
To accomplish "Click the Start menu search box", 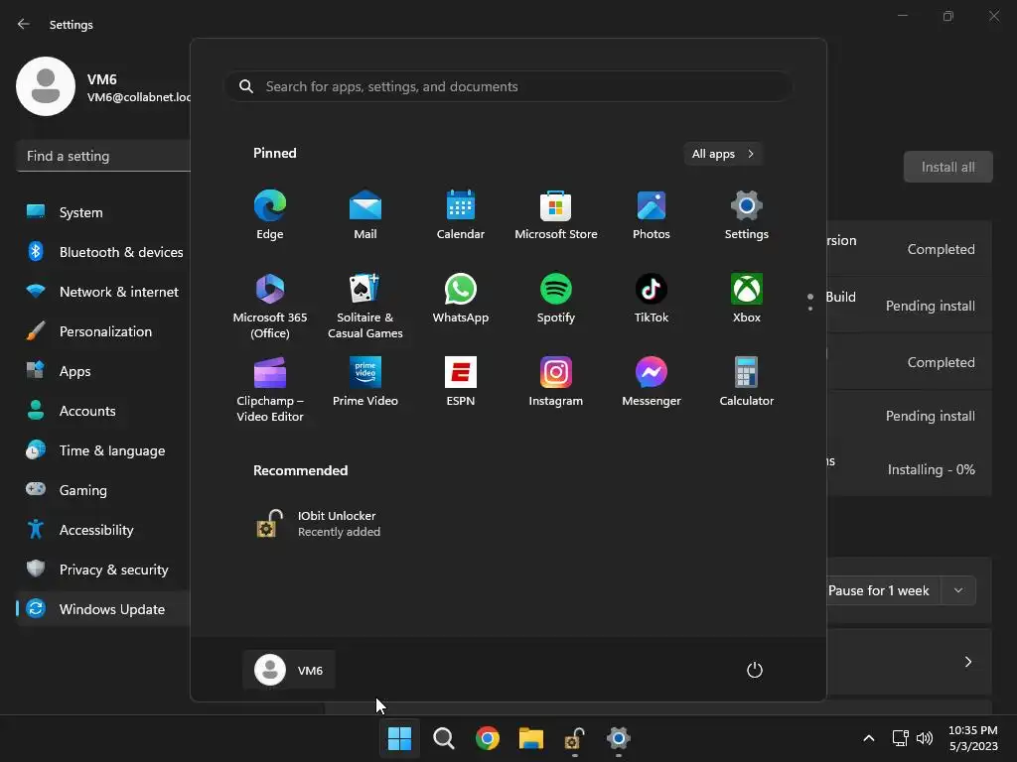I will [508, 86].
